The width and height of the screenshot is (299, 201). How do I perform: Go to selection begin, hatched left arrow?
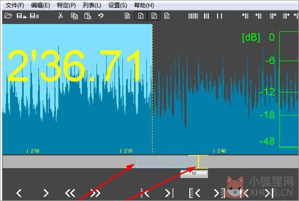(195, 193)
